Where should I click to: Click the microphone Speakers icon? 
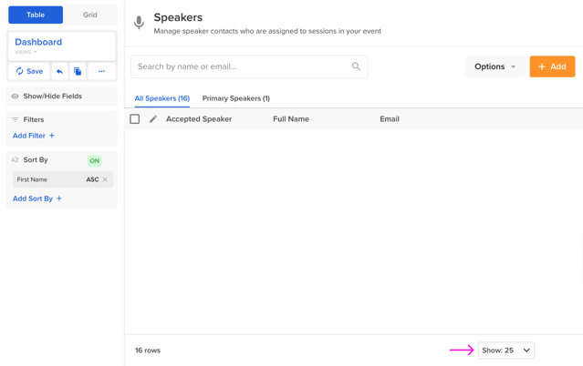[139, 23]
